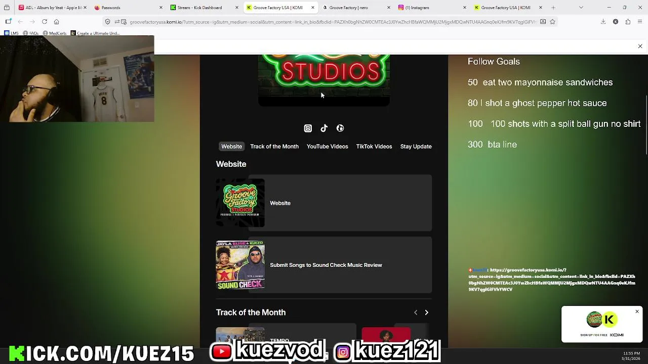Click the Sound Check thumbnail image
The height and width of the screenshot is (364, 648).
pos(240,265)
